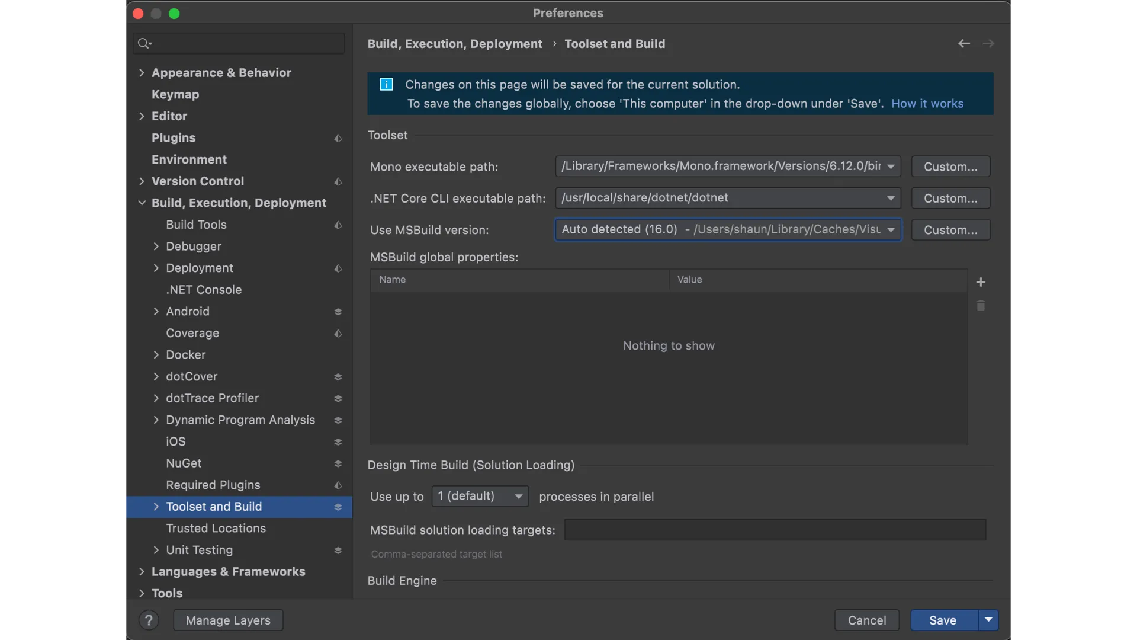This screenshot has width=1137, height=640.
Task: Click the layers icon beside Unit Testing
Action: 338,551
